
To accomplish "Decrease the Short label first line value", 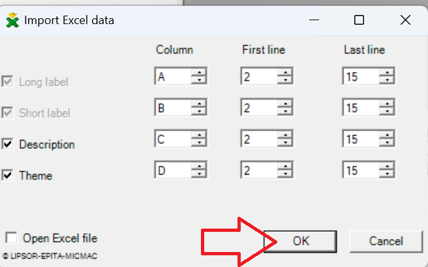I will (x=285, y=111).
